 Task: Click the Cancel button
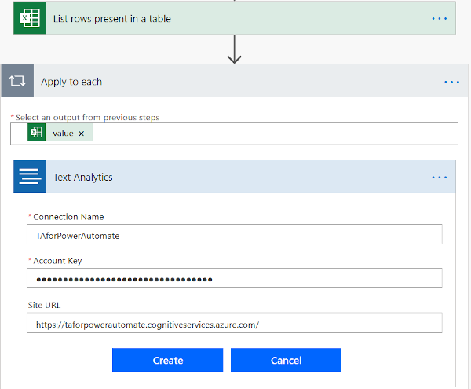click(x=286, y=361)
